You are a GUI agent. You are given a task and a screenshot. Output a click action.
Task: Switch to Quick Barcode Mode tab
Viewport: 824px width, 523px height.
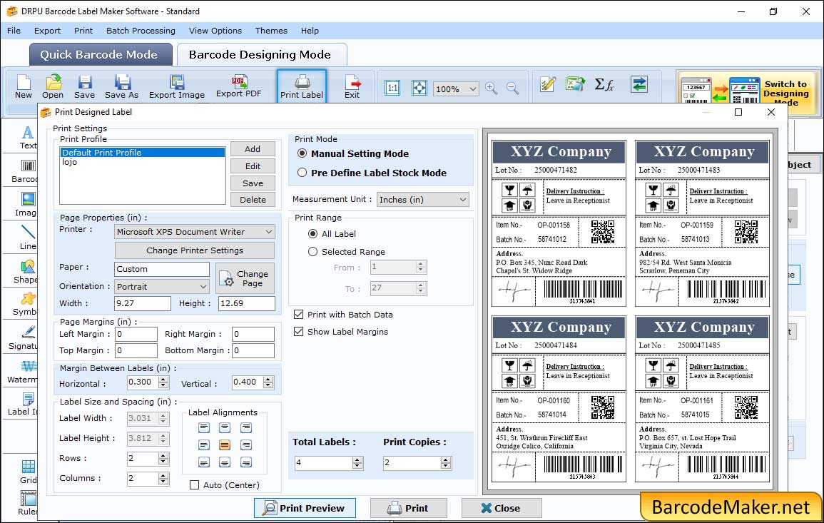pyautogui.click(x=101, y=55)
